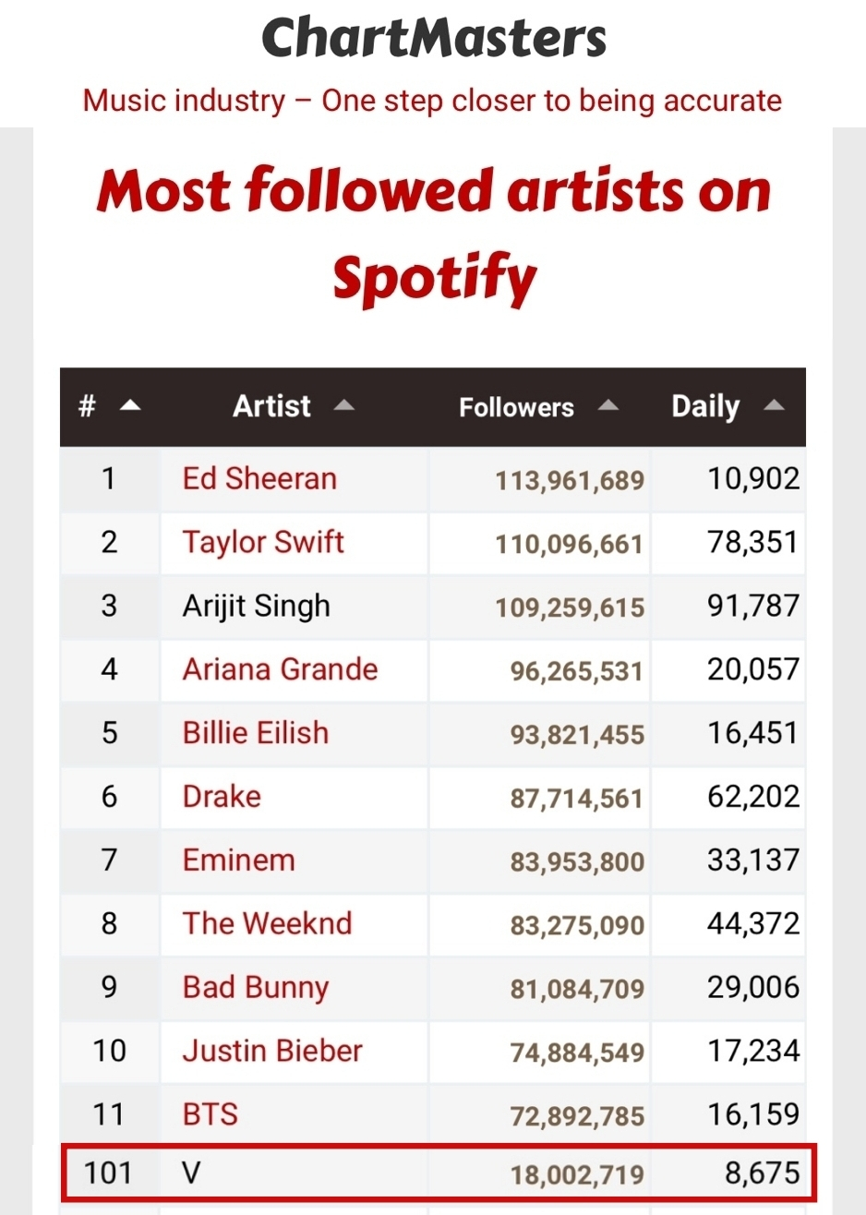
Task: Select the Ariana Grande link
Action: [x=280, y=668]
